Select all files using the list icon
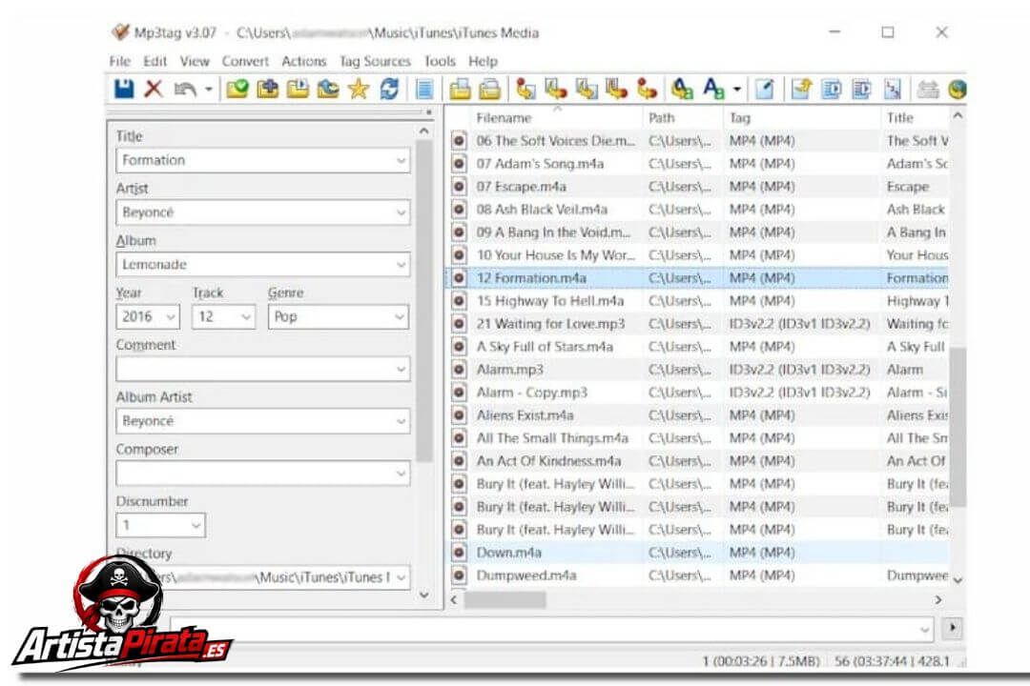1030x686 pixels. click(425, 89)
